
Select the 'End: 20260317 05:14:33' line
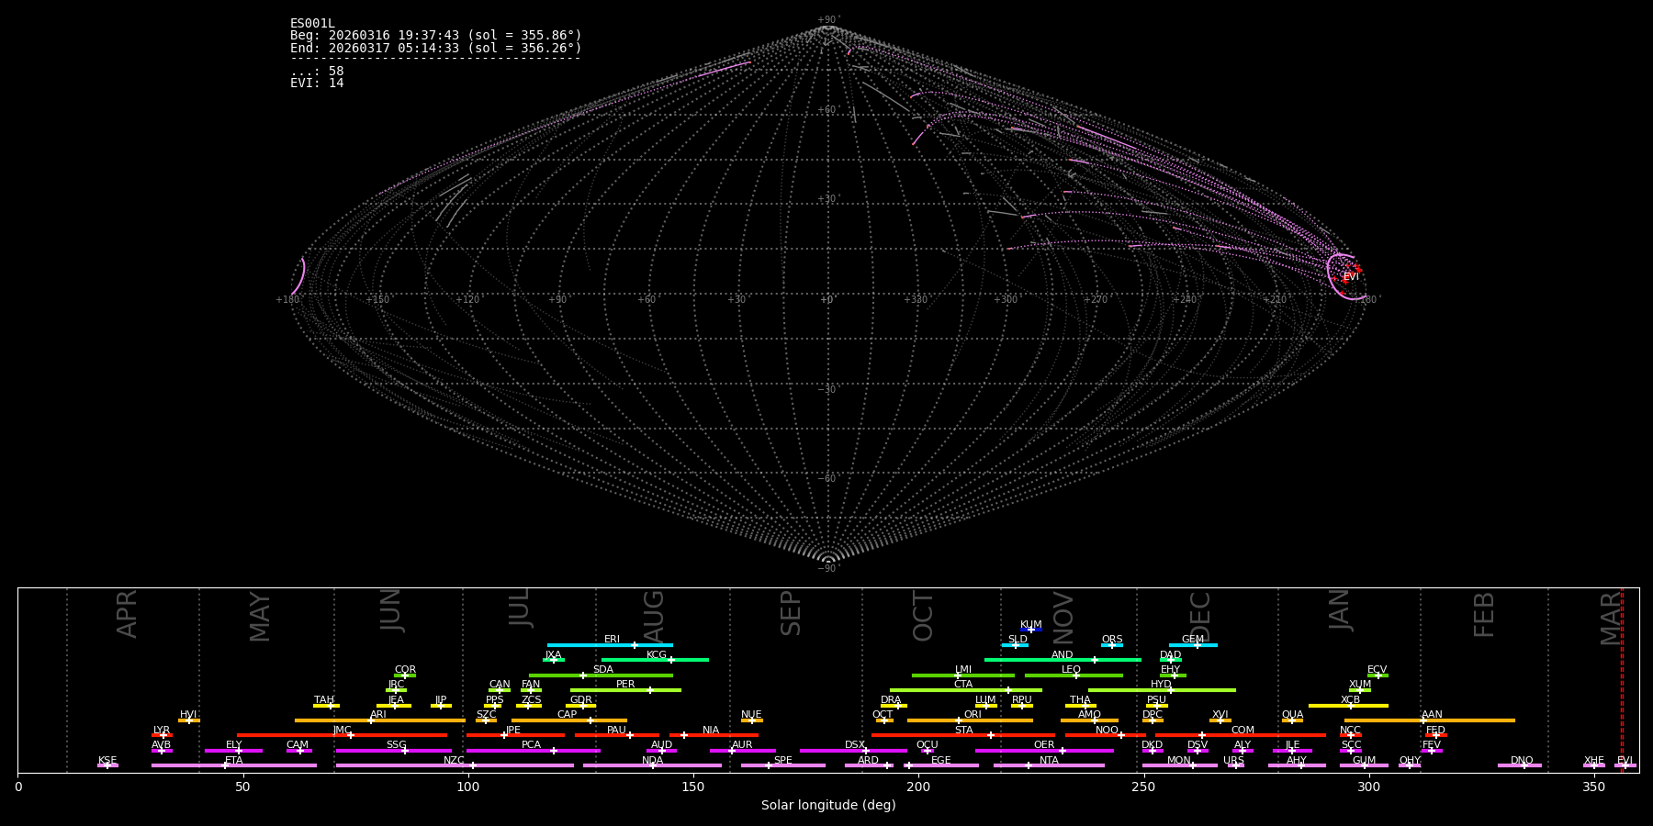pyautogui.click(x=436, y=48)
